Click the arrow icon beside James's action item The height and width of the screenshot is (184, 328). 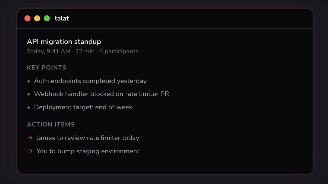pyautogui.click(x=30, y=138)
